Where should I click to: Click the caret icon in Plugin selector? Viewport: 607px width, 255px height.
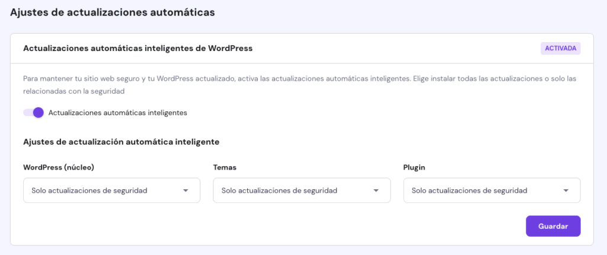pos(566,190)
